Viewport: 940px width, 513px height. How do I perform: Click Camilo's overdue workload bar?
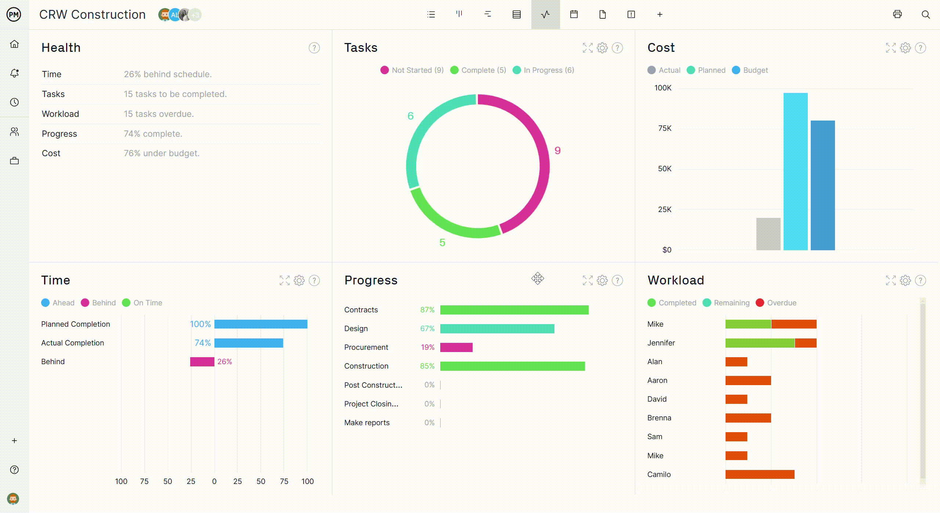760,474
